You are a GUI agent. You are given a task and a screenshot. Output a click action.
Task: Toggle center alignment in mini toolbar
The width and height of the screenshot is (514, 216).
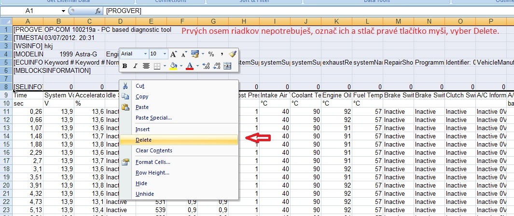click(x=146, y=66)
